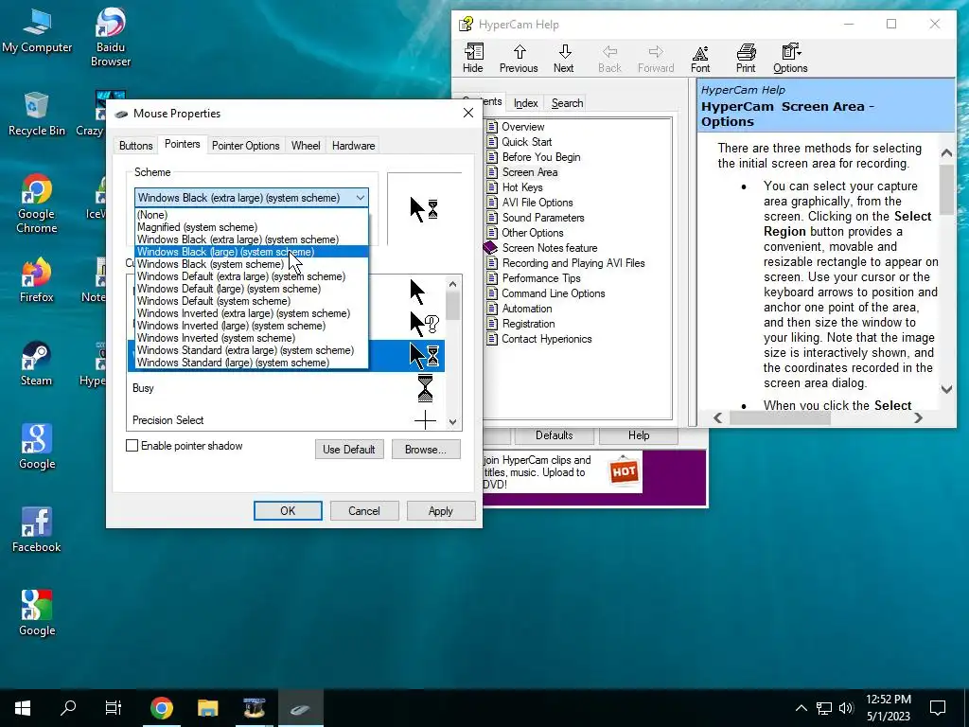Click Screen Notes feature book icon

[491, 248]
